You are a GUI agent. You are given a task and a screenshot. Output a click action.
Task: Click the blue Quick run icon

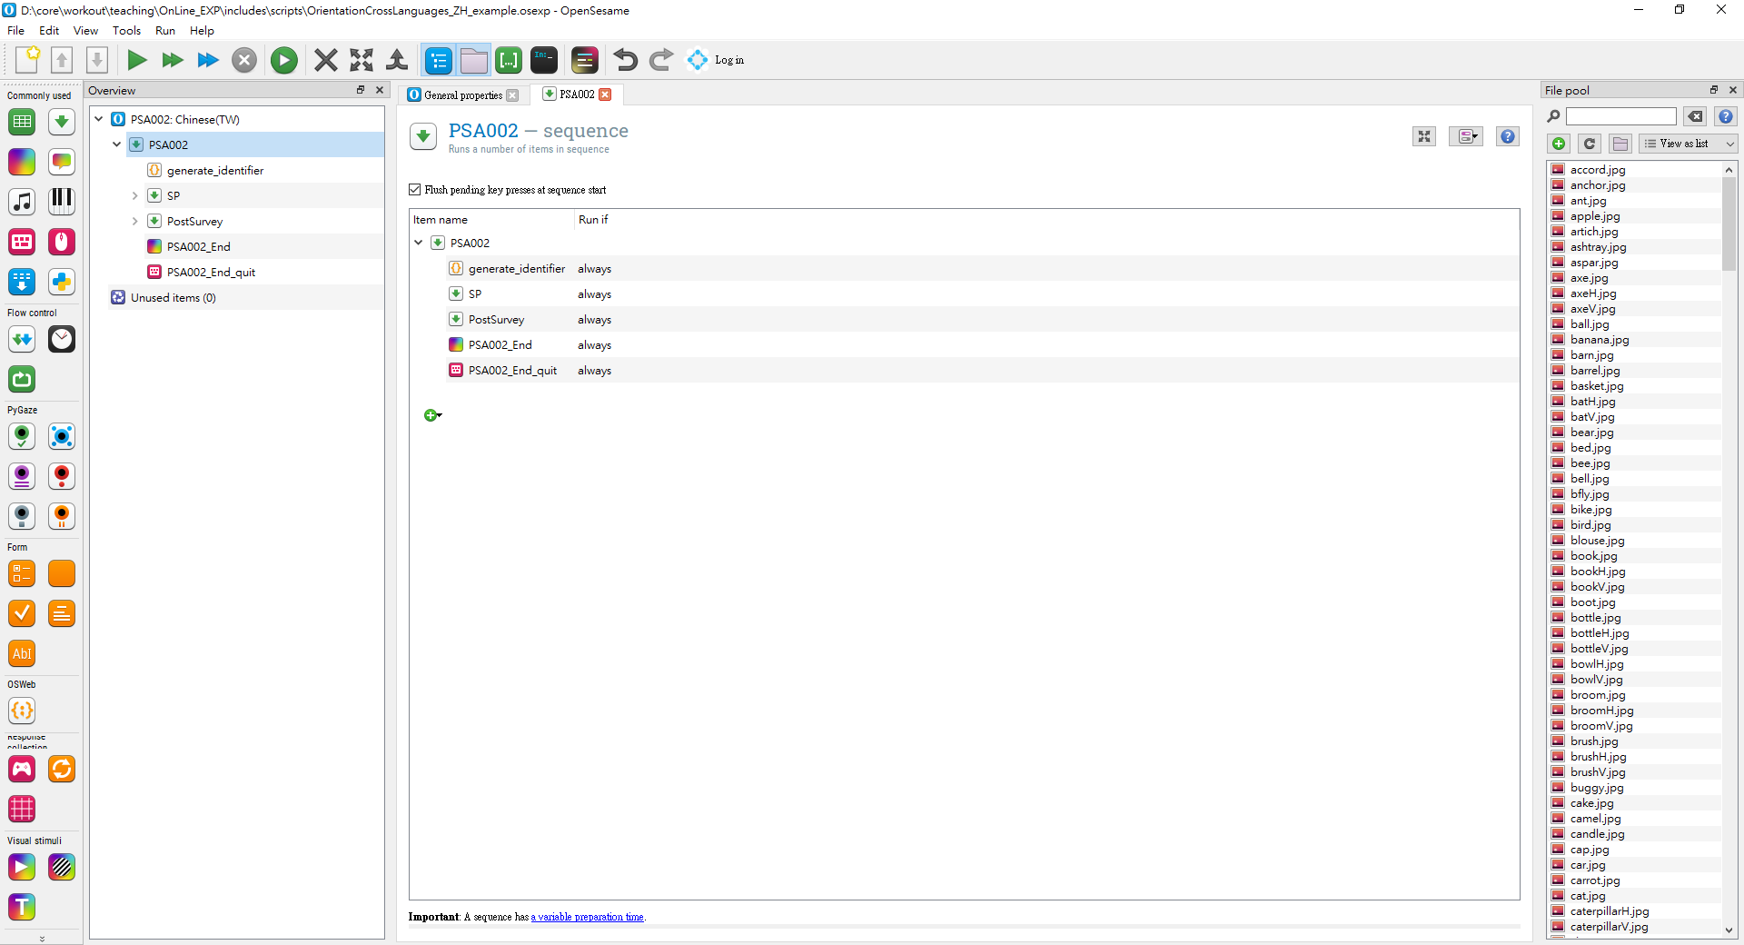(x=208, y=60)
